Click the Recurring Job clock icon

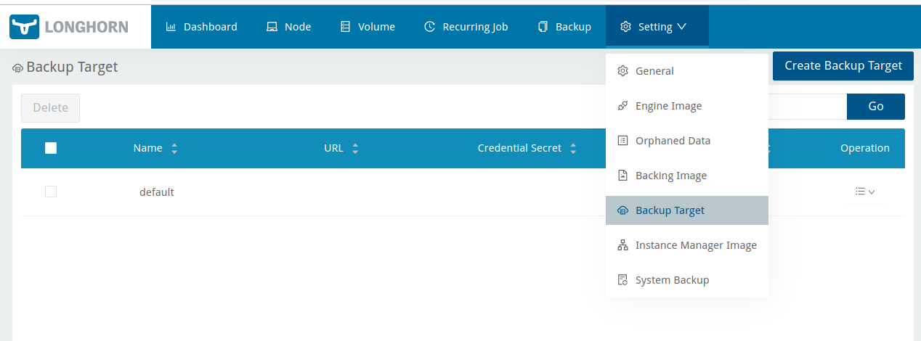429,27
